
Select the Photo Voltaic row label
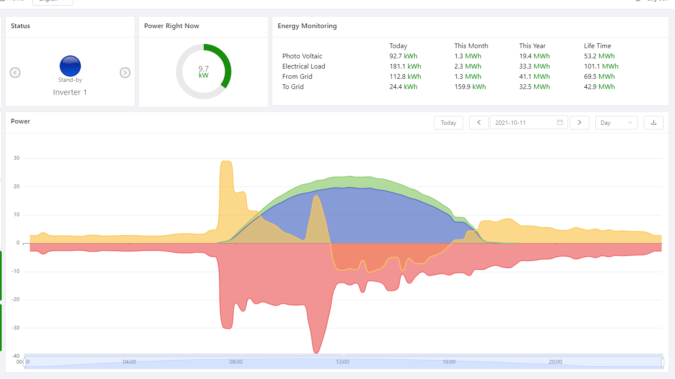click(x=302, y=56)
